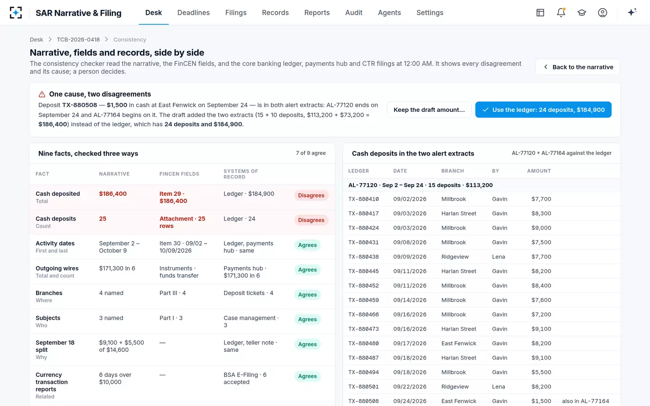Open the notifications bell
The height and width of the screenshot is (406, 650).
tap(561, 13)
